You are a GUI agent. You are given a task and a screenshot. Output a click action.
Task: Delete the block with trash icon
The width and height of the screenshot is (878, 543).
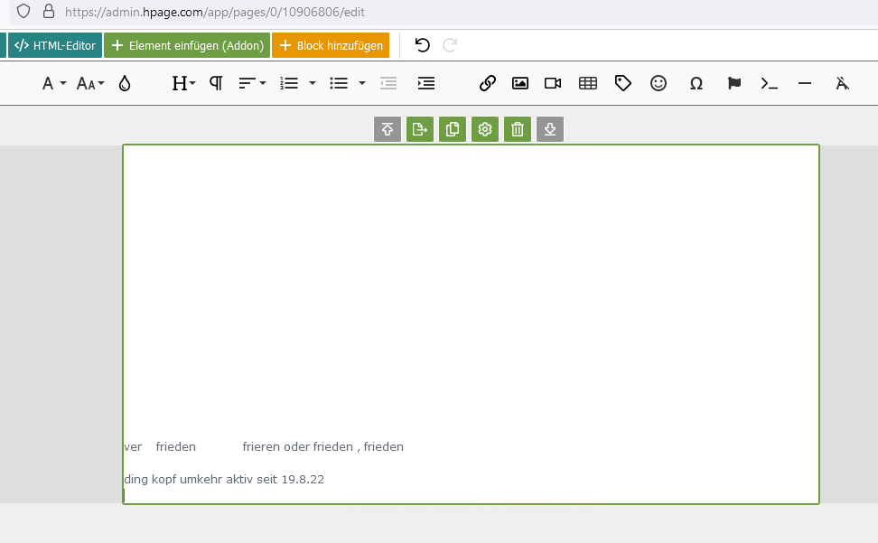518,129
